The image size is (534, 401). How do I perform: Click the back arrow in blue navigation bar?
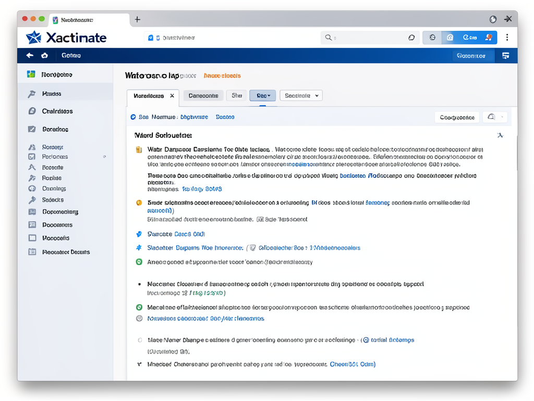point(30,55)
